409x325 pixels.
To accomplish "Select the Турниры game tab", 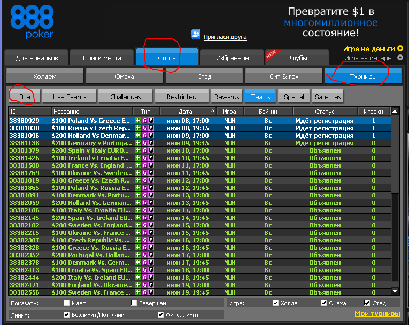I will point(363,76).
